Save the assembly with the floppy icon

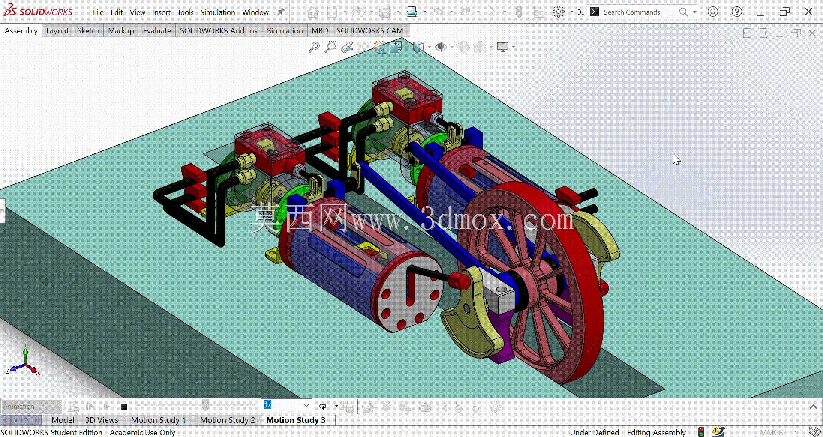[385, 12]
